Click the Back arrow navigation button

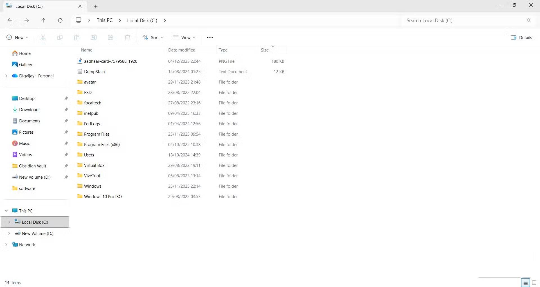click(10, 20)
